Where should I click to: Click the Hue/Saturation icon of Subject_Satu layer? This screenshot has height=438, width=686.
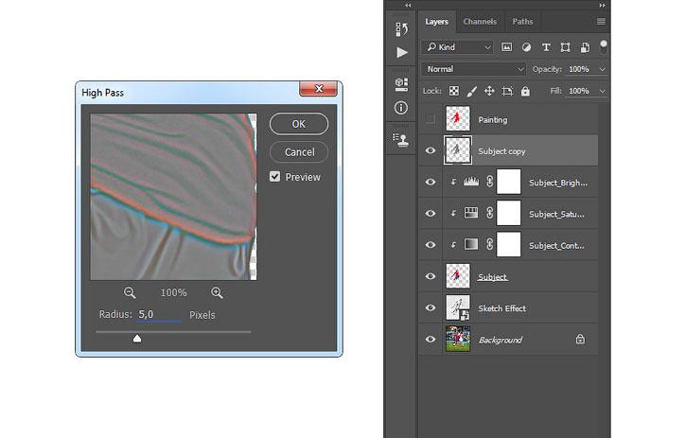471,213
